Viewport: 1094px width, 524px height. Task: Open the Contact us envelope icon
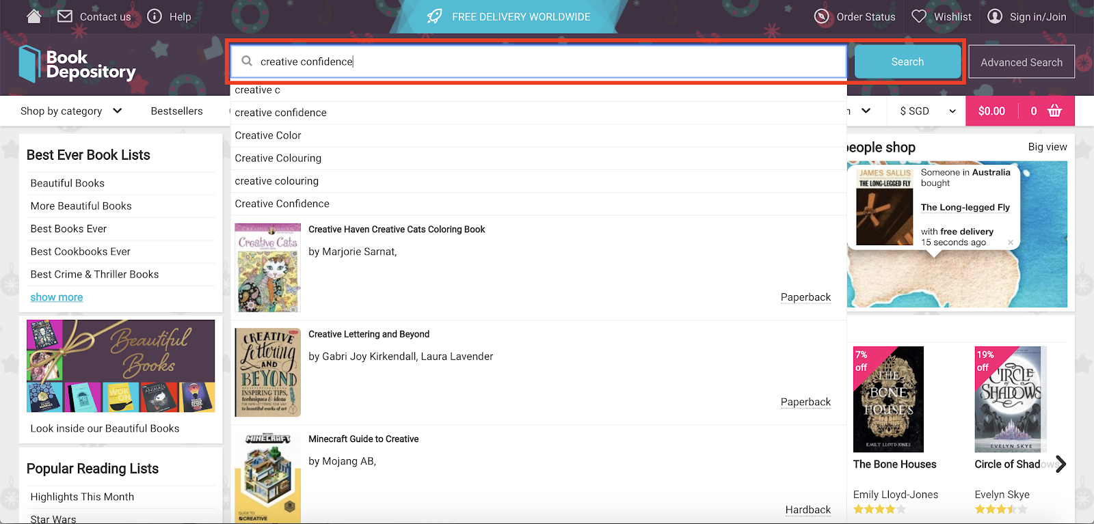point(65,16)
